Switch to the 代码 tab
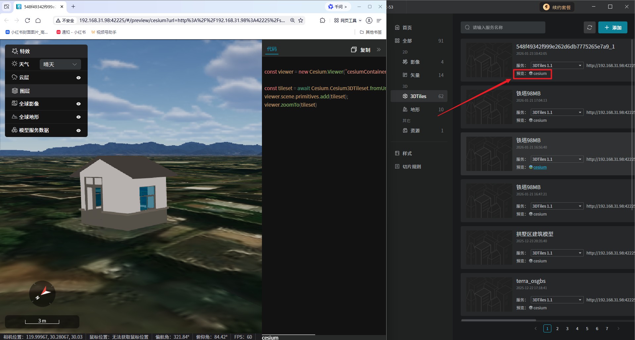 coord(272,49)
